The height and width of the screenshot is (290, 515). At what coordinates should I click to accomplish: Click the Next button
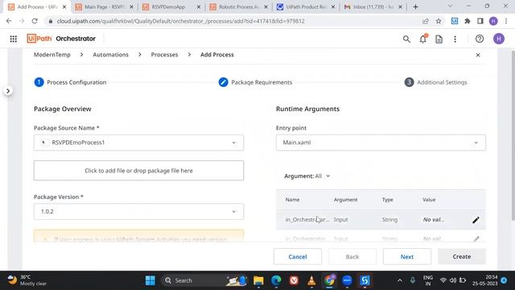coord(407,257)
